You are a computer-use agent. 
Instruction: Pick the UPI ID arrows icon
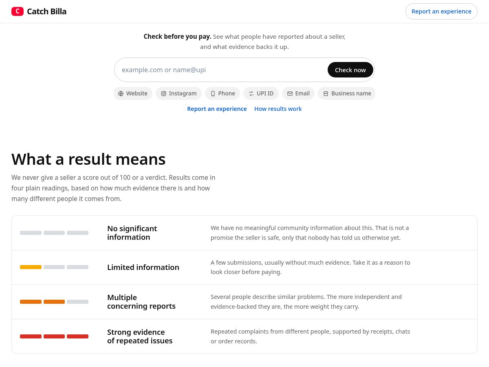coord(251,93)
